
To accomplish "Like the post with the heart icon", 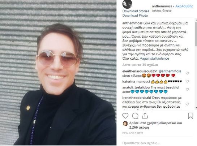I will pos(125,116).
